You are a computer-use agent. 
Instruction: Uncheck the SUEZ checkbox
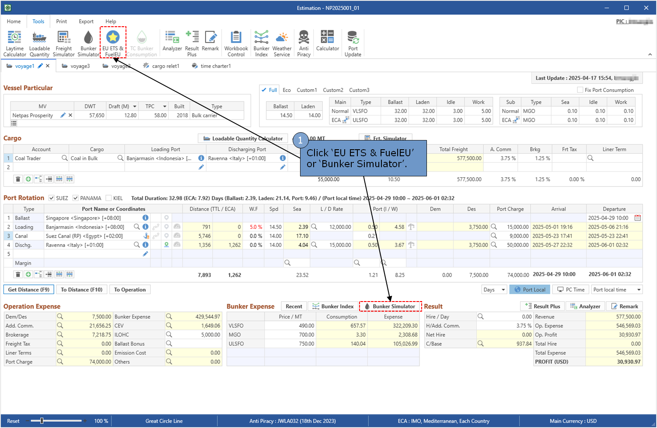pyautogui.click(x=52, y=198)
